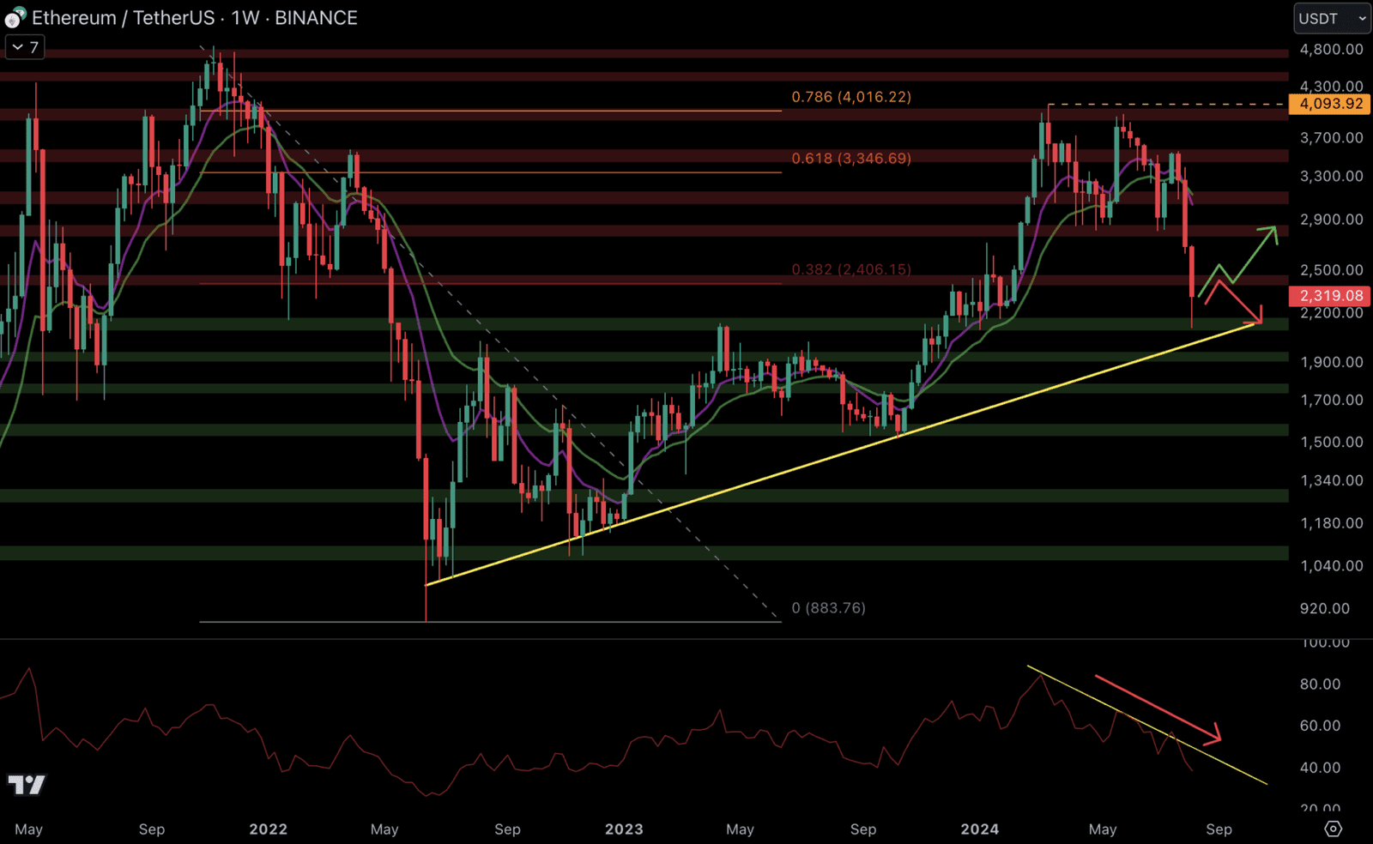Screen dimensions: 1373x844
Task: Click the 0 (883.76) Fibonacci label
Action: [828, 608]
